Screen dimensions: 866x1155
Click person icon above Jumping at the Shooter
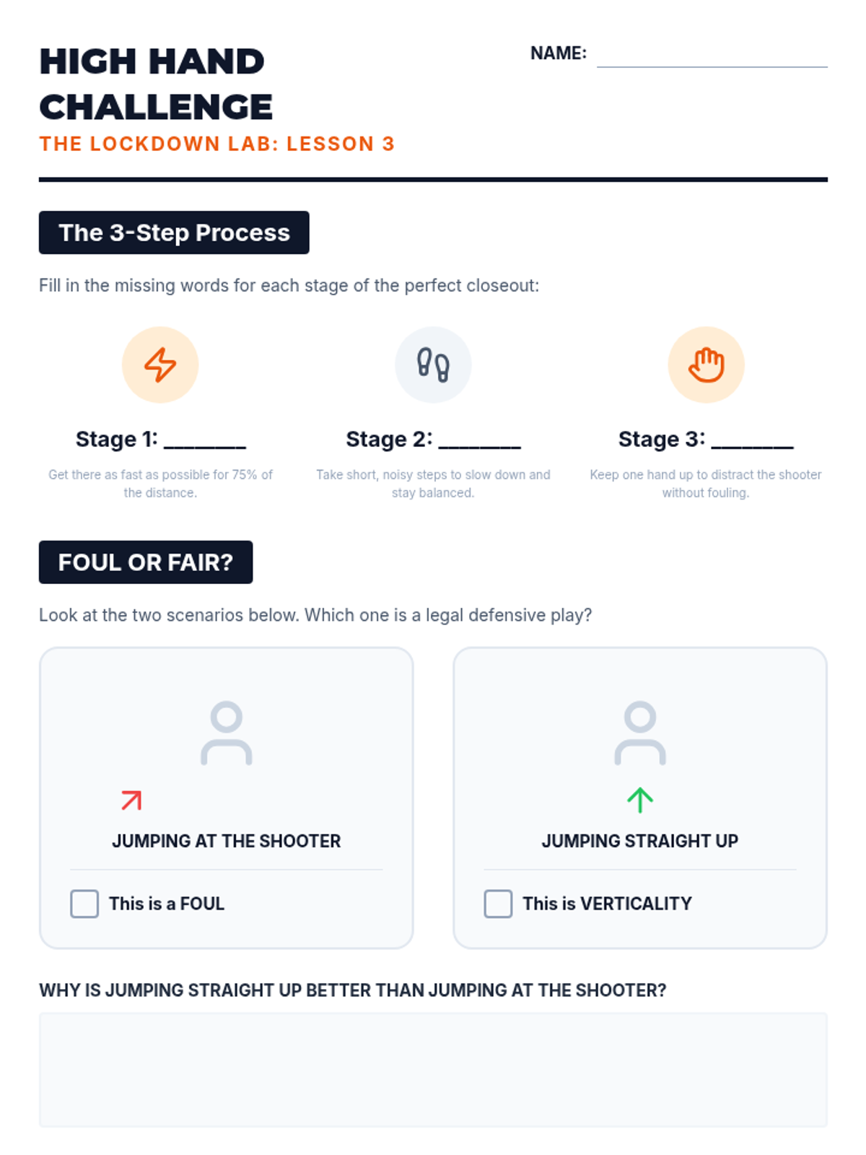[227, 733]
